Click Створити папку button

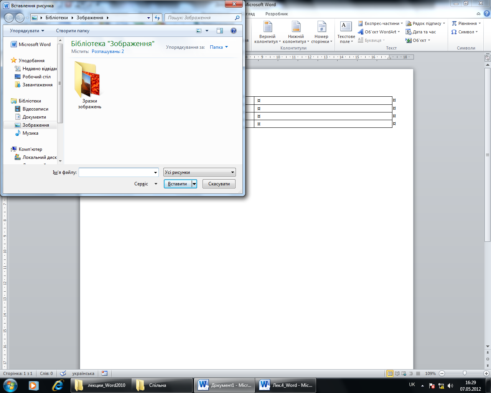pyautogui.click(x=72, y=31)
